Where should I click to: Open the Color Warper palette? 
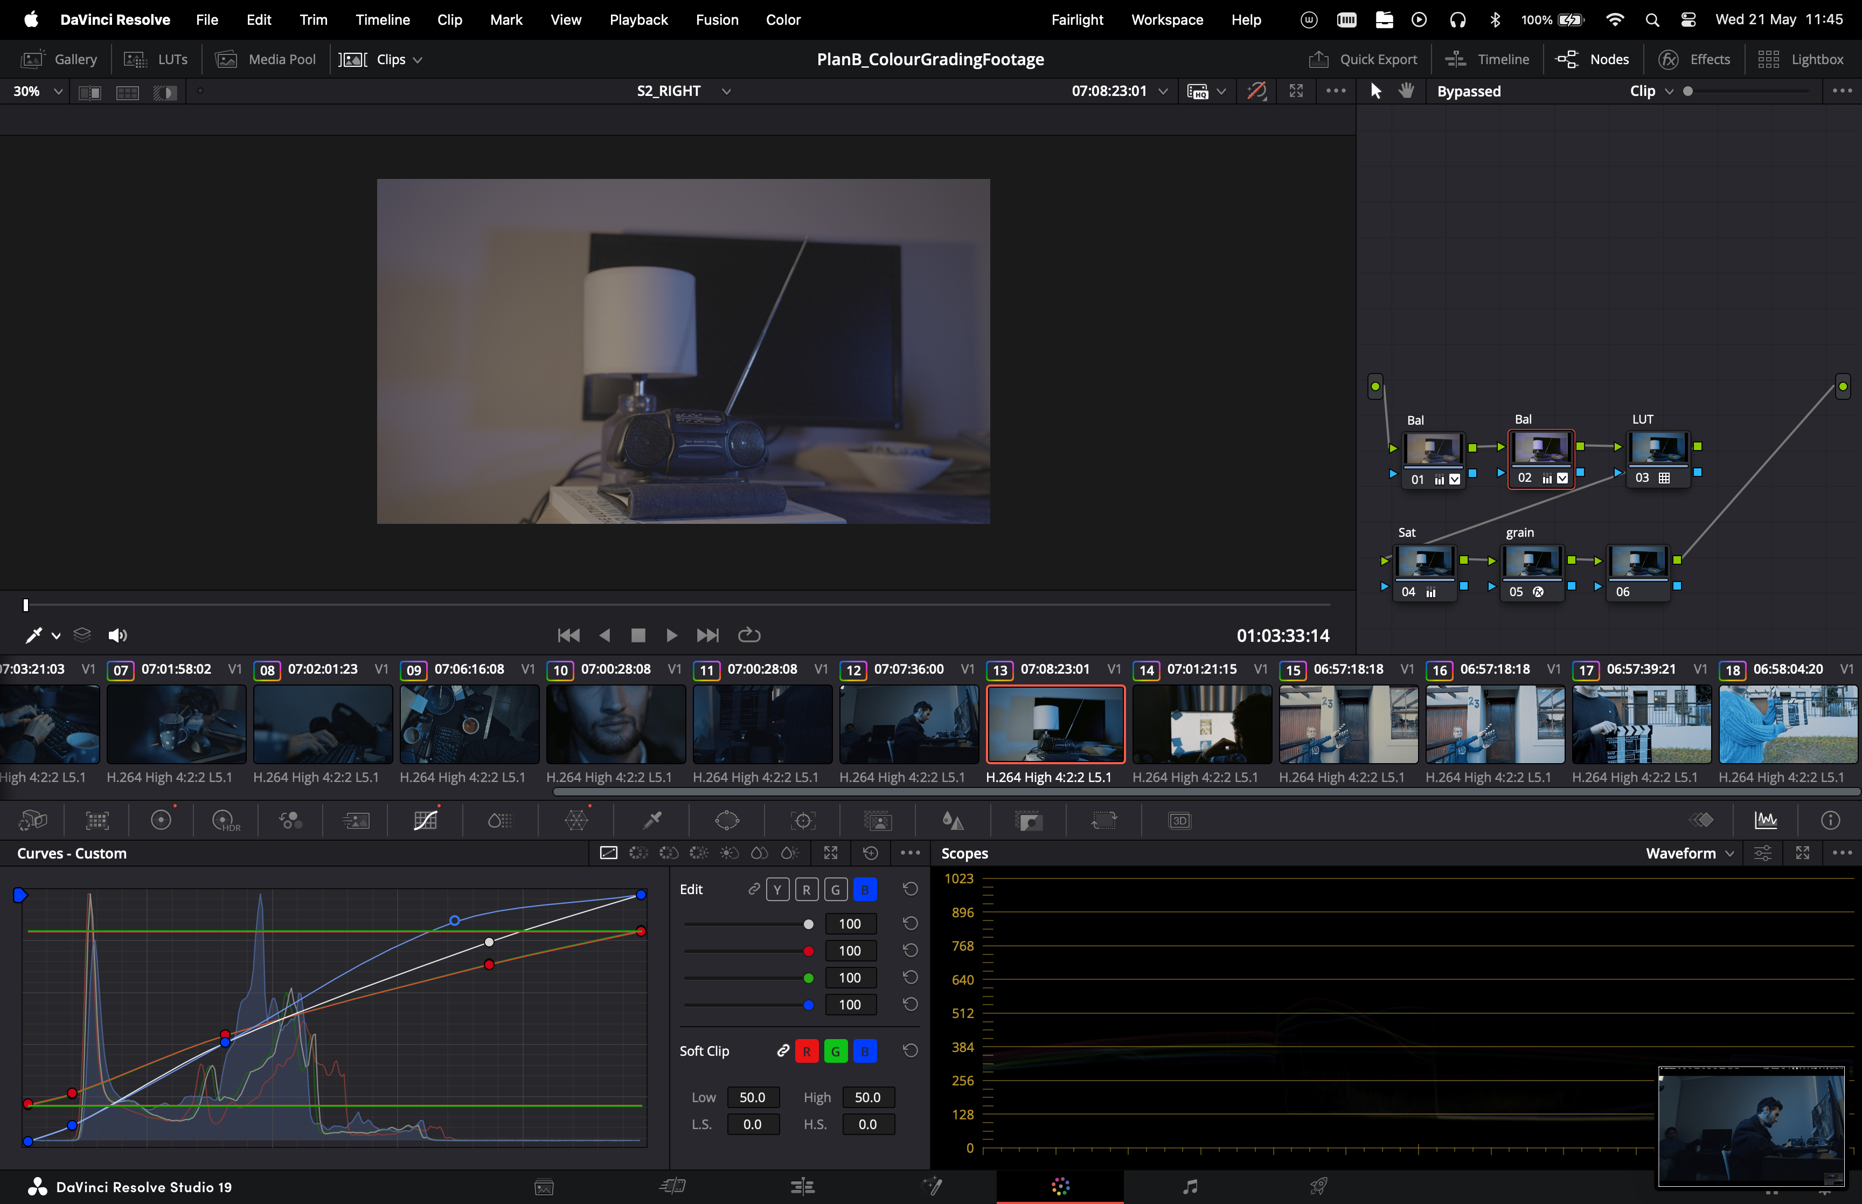pos(576,820)
